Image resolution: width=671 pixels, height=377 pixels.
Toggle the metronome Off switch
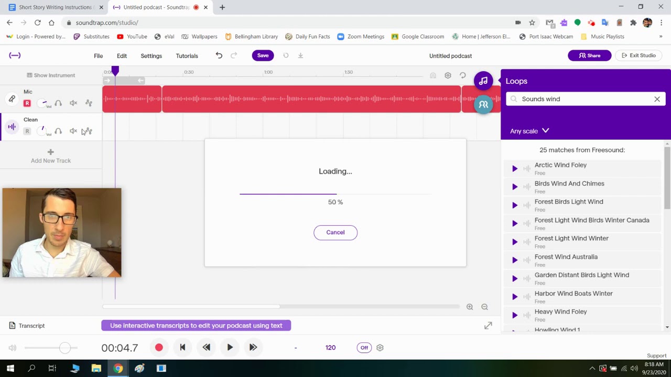(x=364, y=348)
